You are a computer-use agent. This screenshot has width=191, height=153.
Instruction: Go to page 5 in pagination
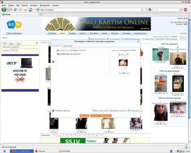76,135
